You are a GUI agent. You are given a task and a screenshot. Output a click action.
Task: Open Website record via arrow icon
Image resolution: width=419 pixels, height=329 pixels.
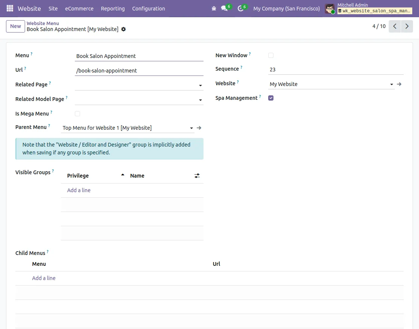point(399,84)
